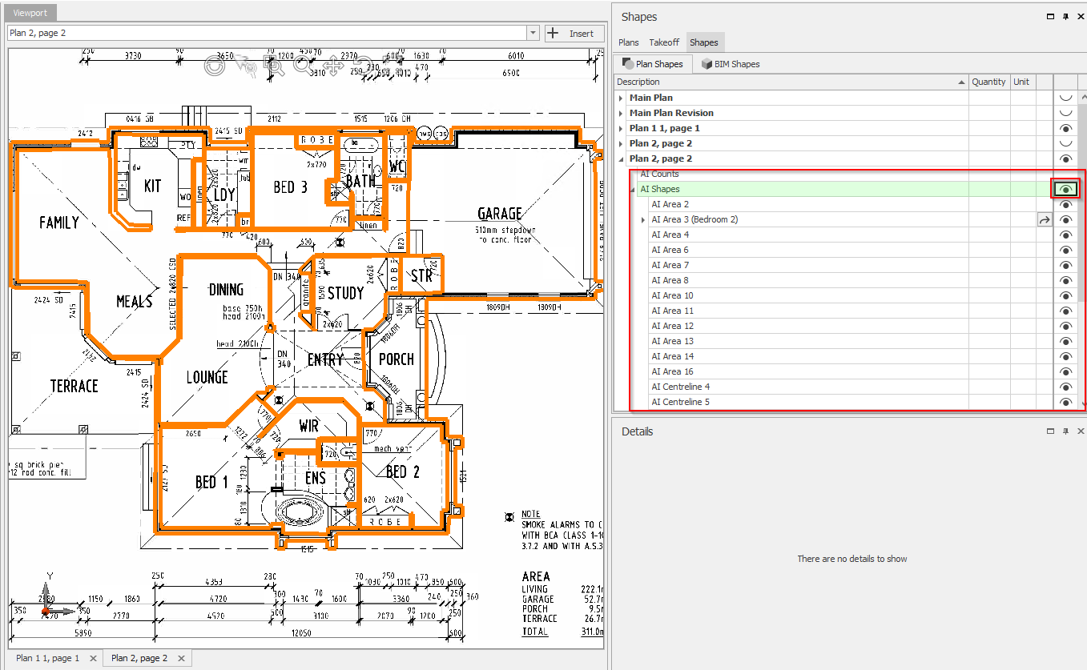Hide AI Area 2 shape
This screenshot has height=670, width=1087.
(x=1065, y=204)
